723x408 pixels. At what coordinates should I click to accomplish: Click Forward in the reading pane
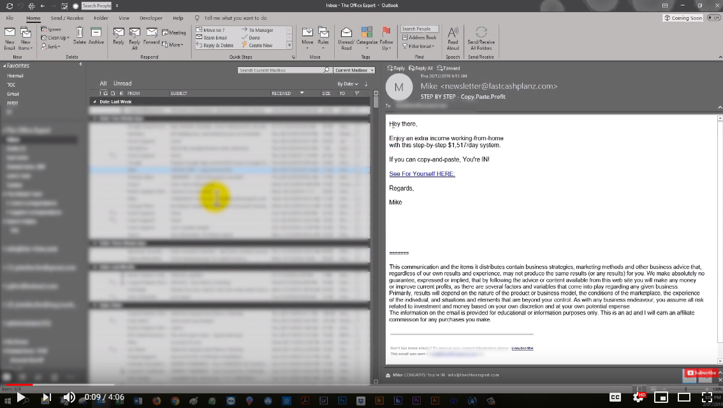tap(448, 68)
